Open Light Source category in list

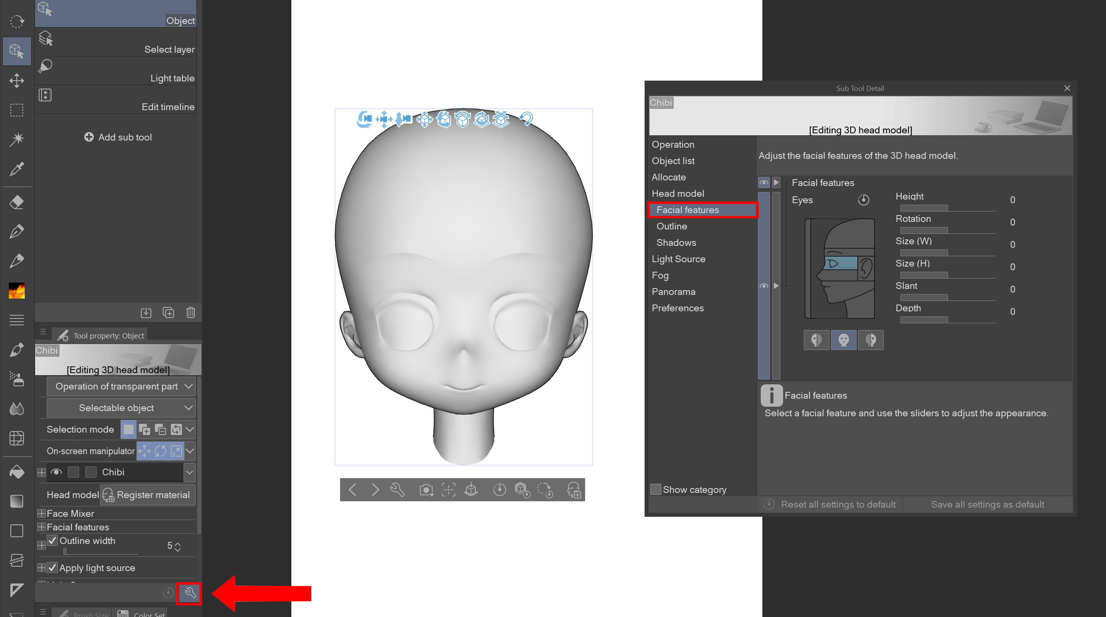(x=678, y=259)
